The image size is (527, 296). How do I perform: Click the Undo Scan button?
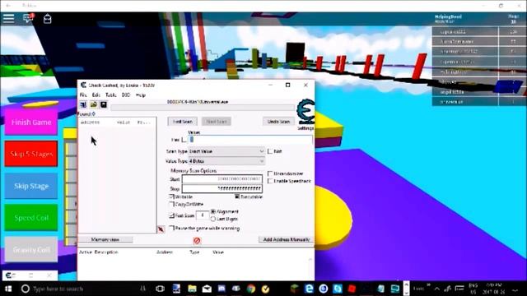pyautogui.click(x=278, y=122)
